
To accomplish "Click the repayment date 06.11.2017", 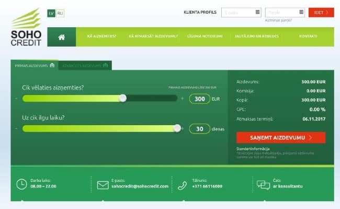I will click(314, 119).
